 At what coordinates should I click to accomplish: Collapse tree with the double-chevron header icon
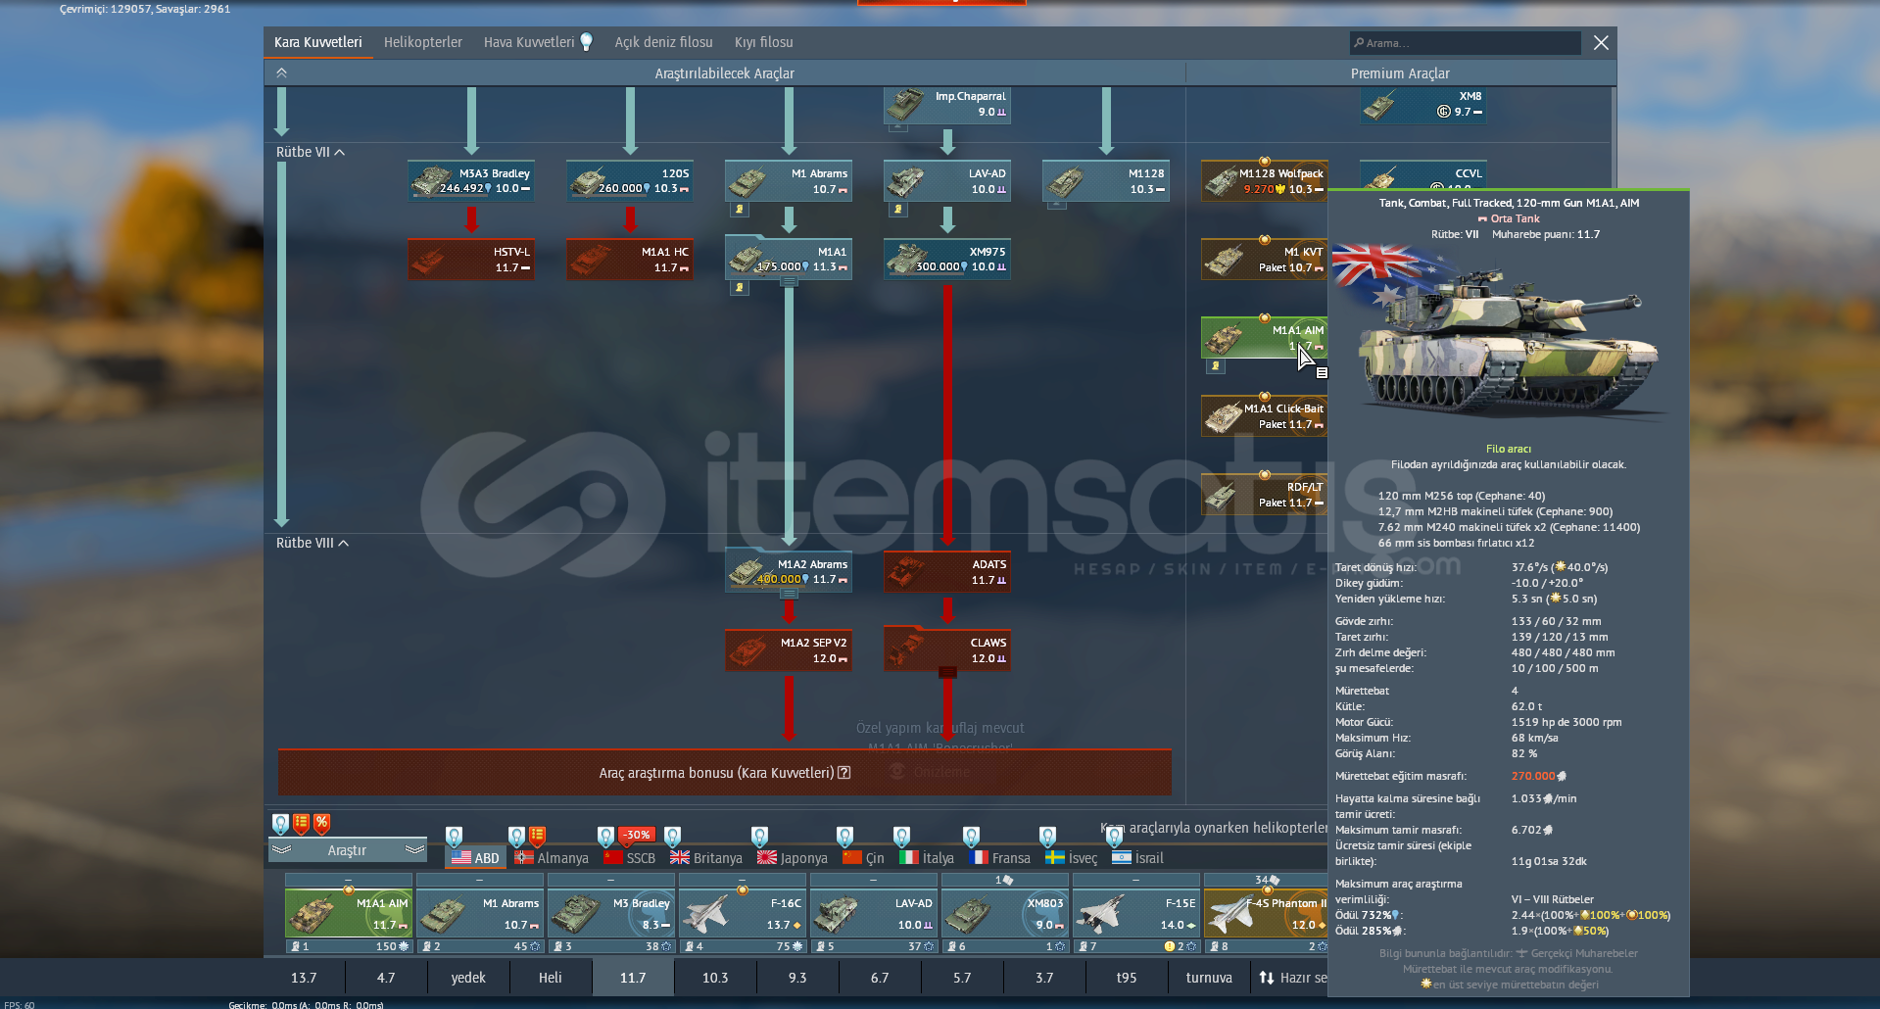click(x=282, y=72)
